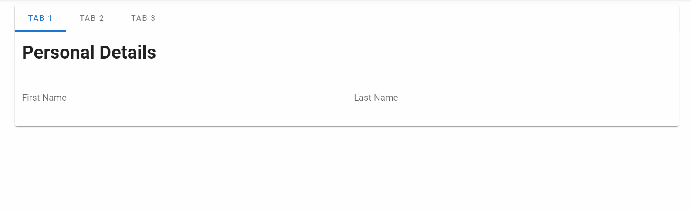Return to the first tab
Viewport: 691px width, 210px height.
40,18
